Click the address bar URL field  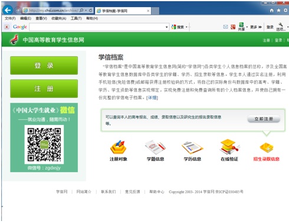coord(53,10)
